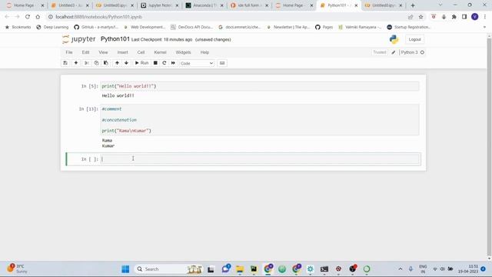The width and height of the screenshot is (492, 277).
Task: Open the cell type Code dropdown
Action: (x=197, y=63)
